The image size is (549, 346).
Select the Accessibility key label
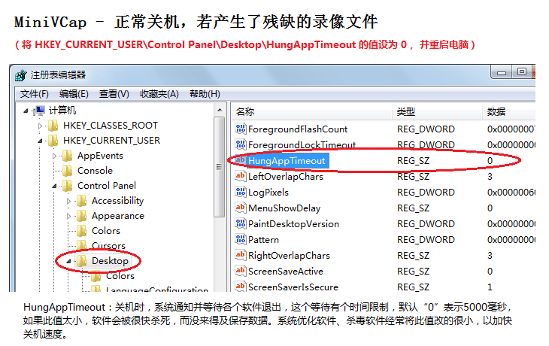pos(117,201)
